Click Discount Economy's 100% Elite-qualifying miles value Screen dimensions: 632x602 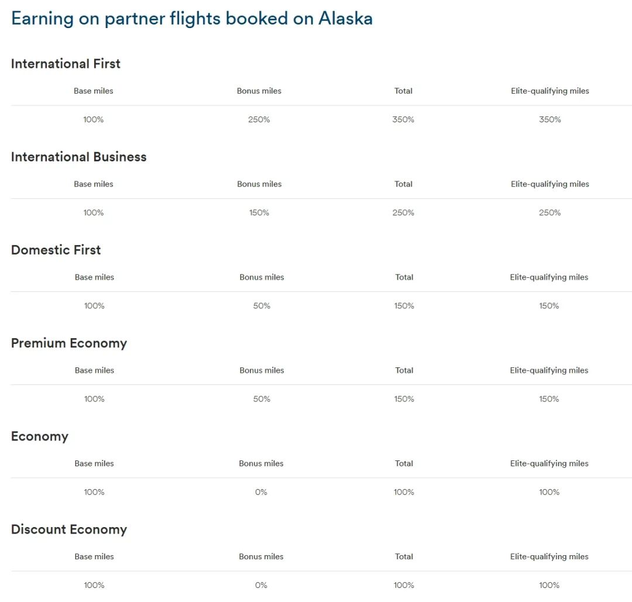point(549,585)
